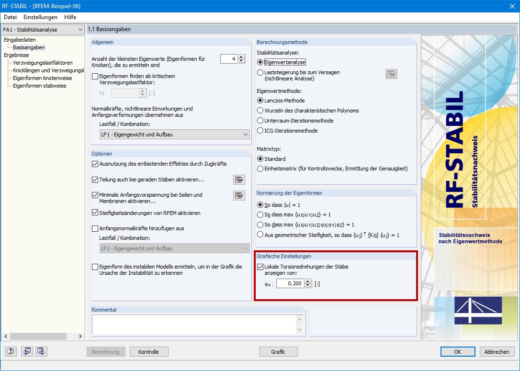Confirm with the OK button

click(458, 352)
